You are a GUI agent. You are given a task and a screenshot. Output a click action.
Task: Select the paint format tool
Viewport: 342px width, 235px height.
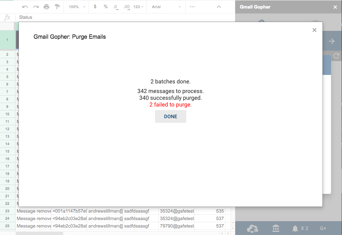click(x=57, y=6)
